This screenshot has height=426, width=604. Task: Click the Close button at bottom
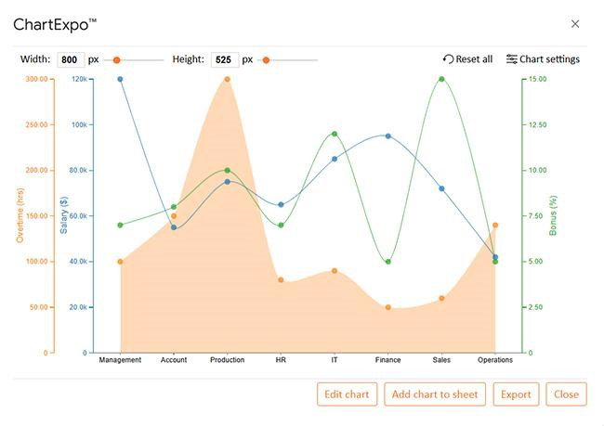(x=566, y=394)
